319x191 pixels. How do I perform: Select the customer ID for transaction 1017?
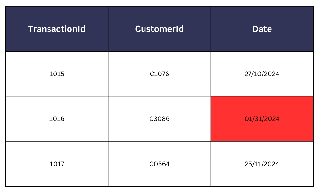click(x=159, y=164)
